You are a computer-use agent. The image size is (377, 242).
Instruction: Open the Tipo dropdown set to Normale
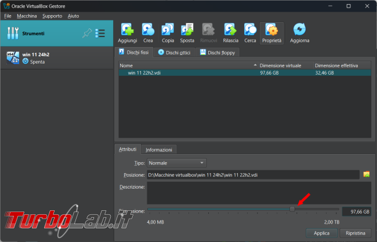(x=177, y=163)
